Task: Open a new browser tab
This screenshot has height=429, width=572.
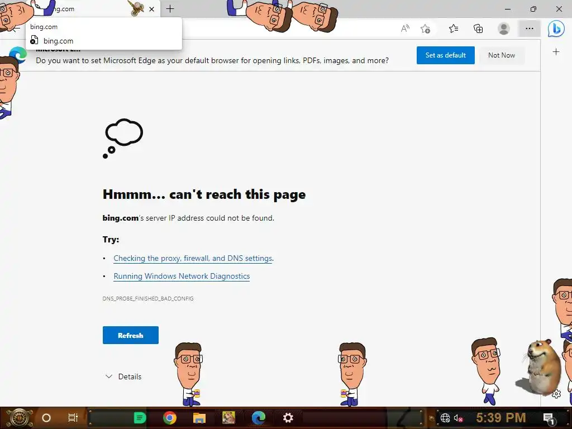Action: [170, 9]
